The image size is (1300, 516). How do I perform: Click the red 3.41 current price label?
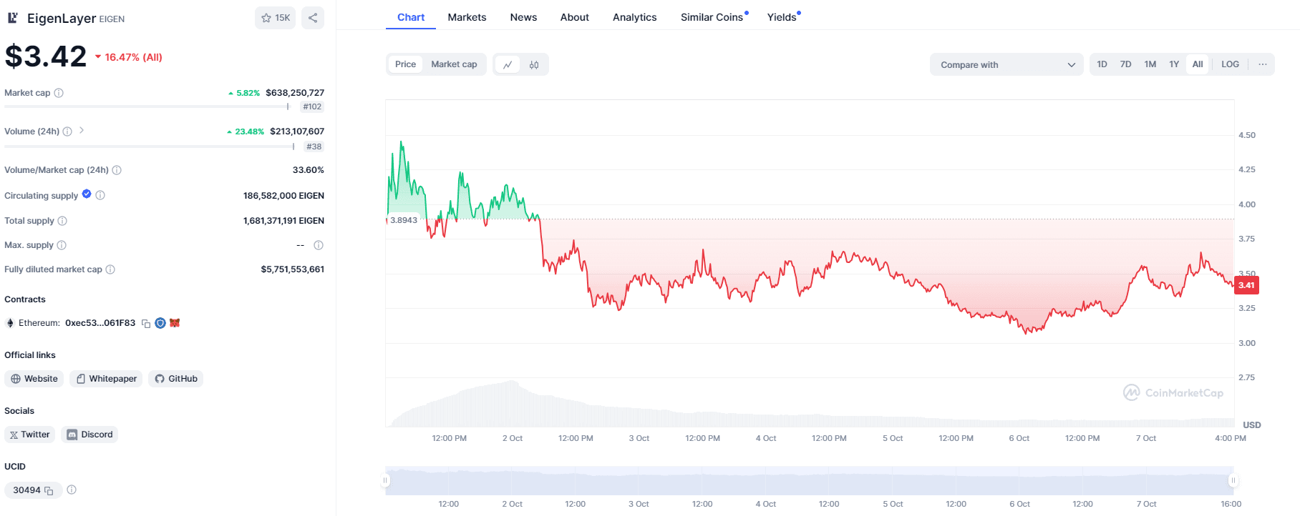tap(1246, 285)
